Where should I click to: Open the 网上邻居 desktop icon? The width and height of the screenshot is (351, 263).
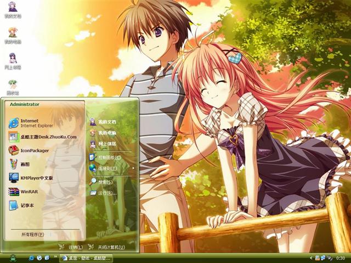(x=13, y=61)
